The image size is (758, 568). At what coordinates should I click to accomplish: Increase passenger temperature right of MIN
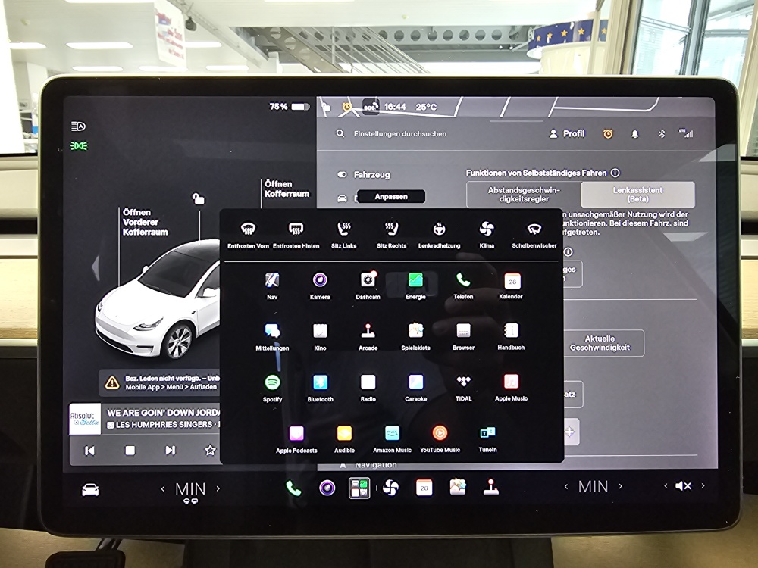coord(621,486)
